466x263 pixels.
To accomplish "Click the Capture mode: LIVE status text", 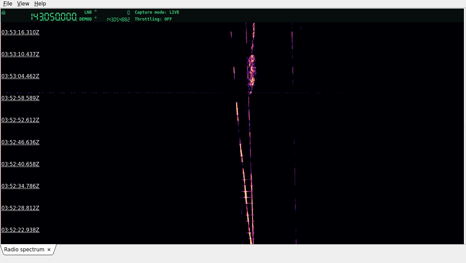I will pyautogui.click(x=157, y=12).
